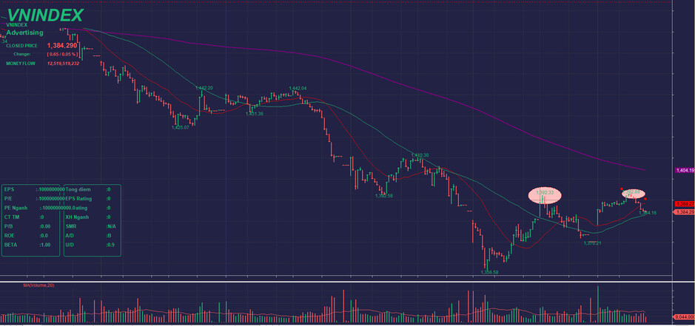Select the 9,044,000 volume axis tag
Image resolution: width=695 pixels, height=326 pixels.
684,316
